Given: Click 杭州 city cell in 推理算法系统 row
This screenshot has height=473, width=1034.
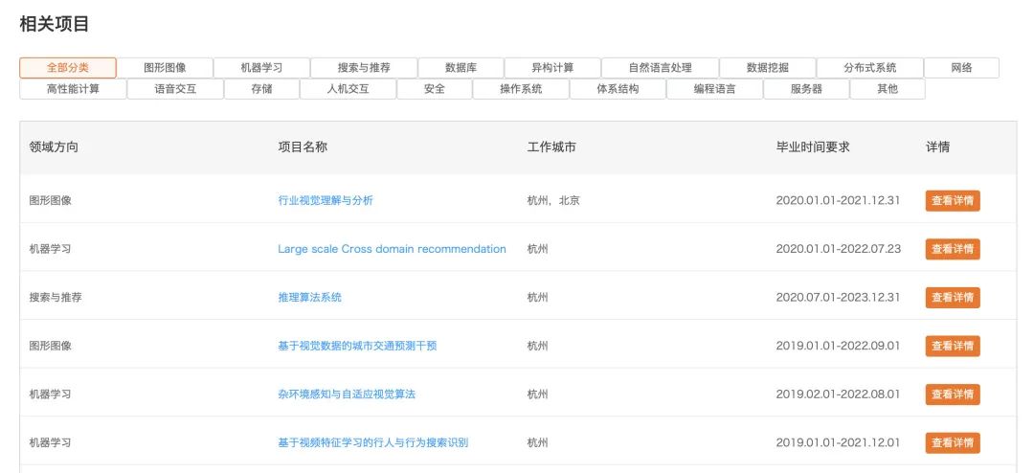Looking at the screenshot, I should click(537, 298).
